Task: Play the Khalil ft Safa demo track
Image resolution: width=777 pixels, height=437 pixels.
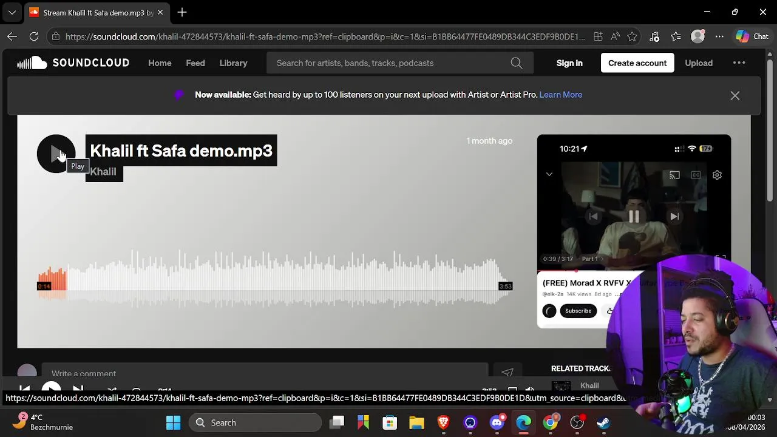Action: pos(56,154)
